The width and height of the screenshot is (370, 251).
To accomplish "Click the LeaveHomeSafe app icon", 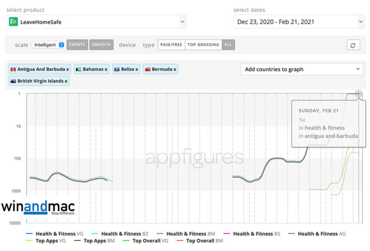I will [x=14, y=22].
